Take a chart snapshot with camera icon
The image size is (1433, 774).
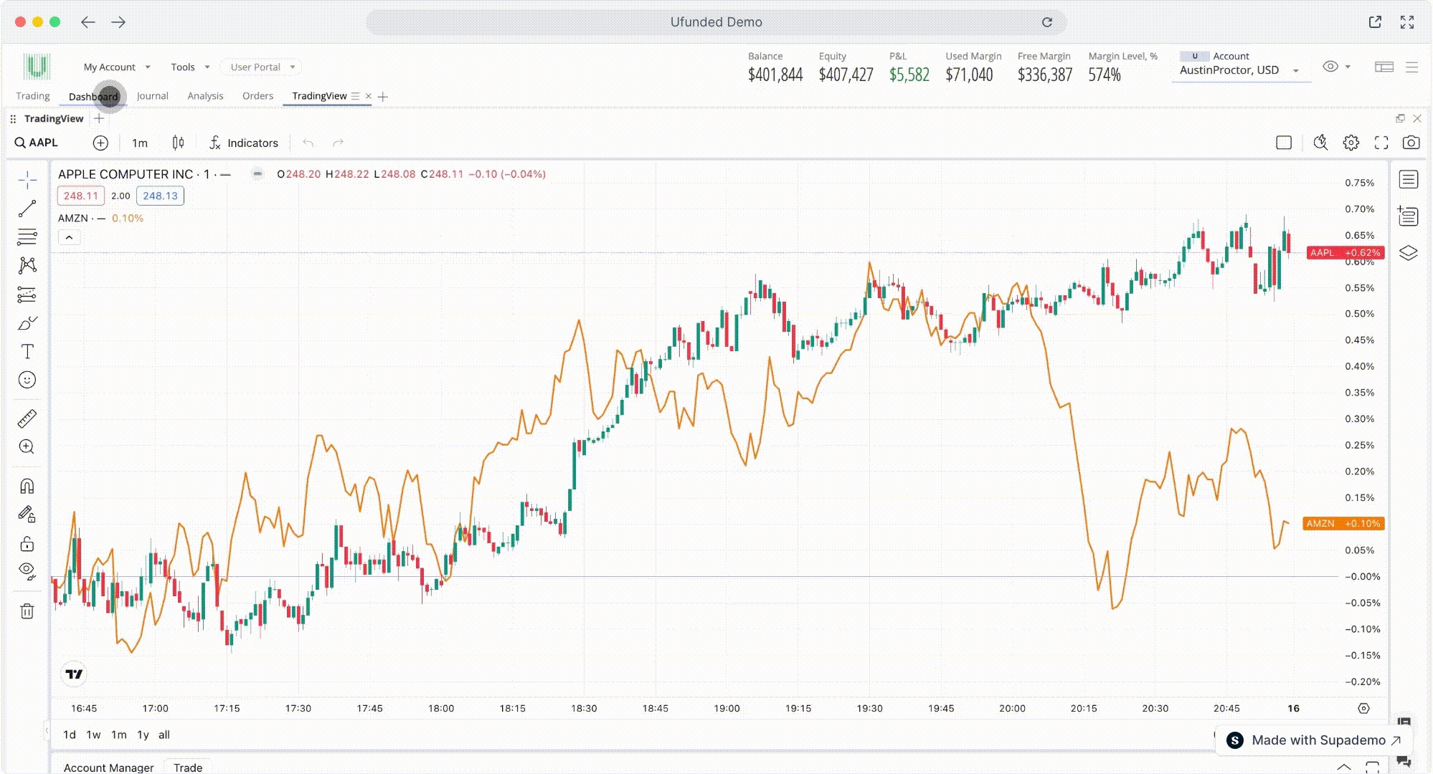(x=1411, y=143)
